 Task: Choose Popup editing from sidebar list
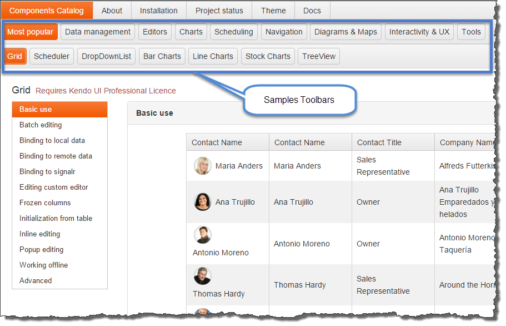41,250
